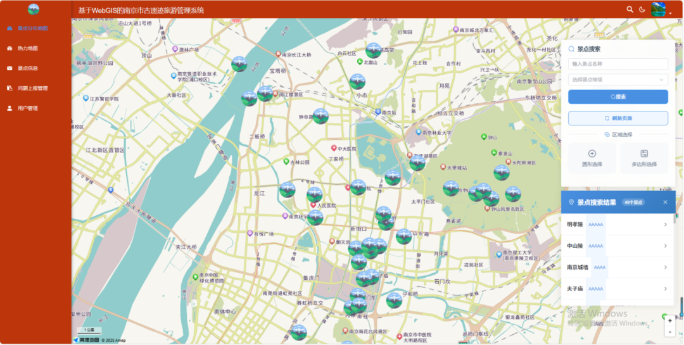Open the 选择景点等级 dropdown
Screen dimensions: 684x345
(x=617, y=80)
